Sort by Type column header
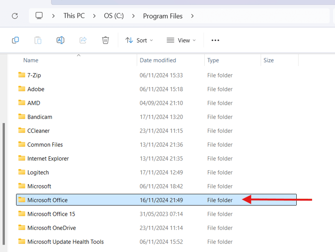335x252 pixels. [x=213, y=60]
